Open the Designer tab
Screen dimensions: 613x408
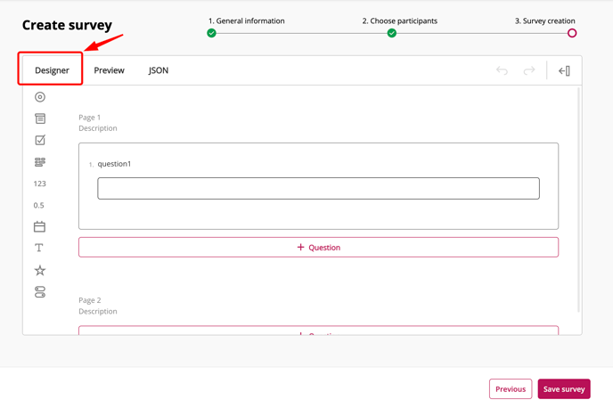[52, 70]
